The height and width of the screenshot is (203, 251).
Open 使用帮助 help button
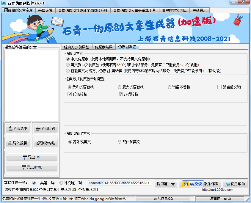pyautogui.click(x=235, y=184)
